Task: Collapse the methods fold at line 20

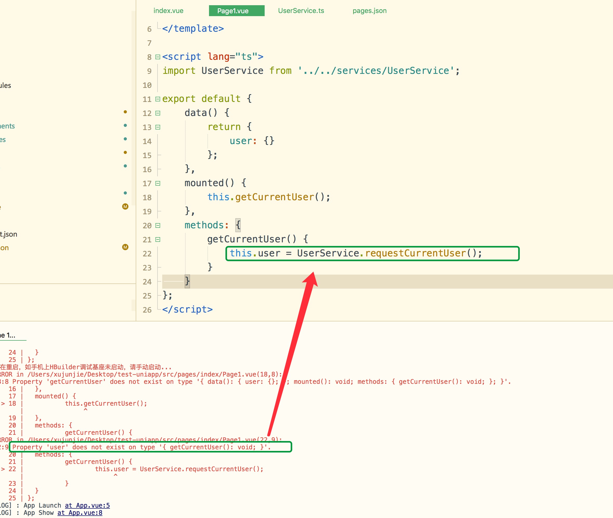Action: 158,225
